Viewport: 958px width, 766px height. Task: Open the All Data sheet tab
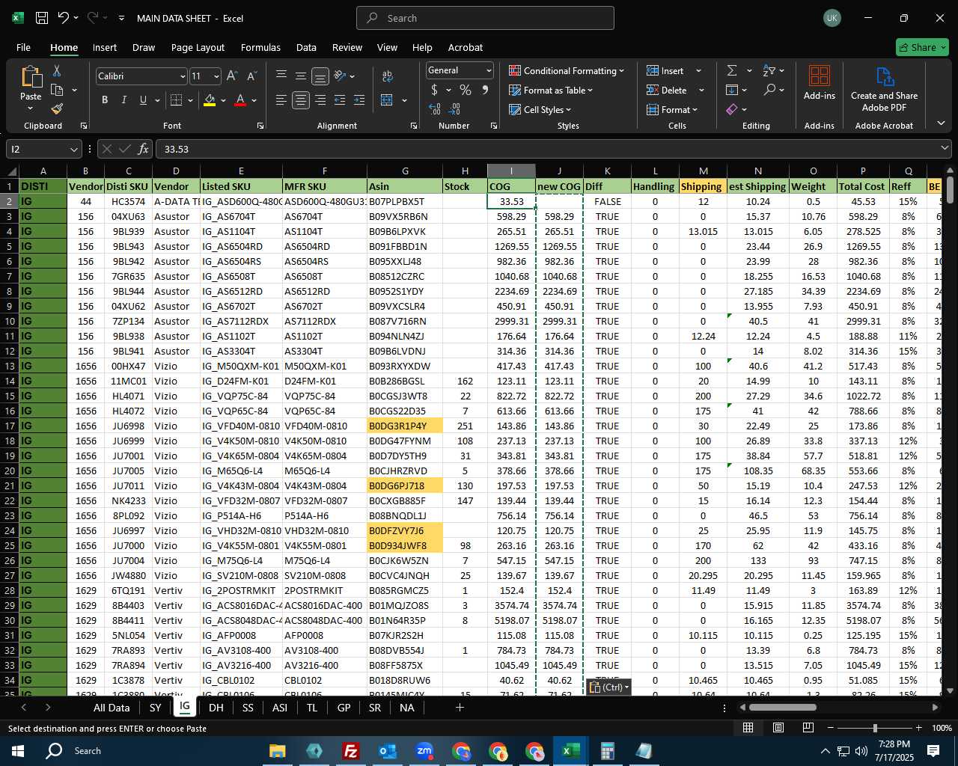(x=112, y=708)
